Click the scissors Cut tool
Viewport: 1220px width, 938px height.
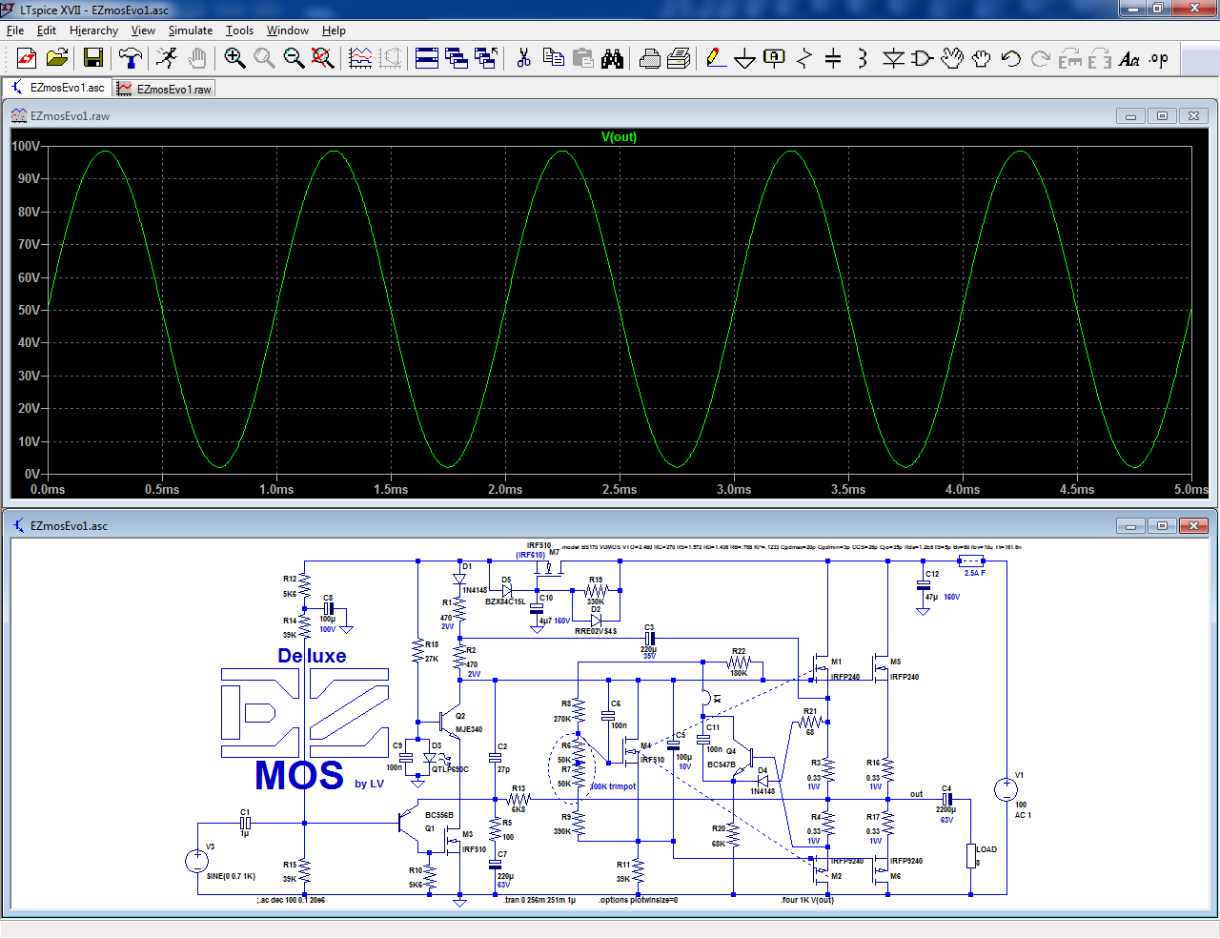click(x=523, y=59)
